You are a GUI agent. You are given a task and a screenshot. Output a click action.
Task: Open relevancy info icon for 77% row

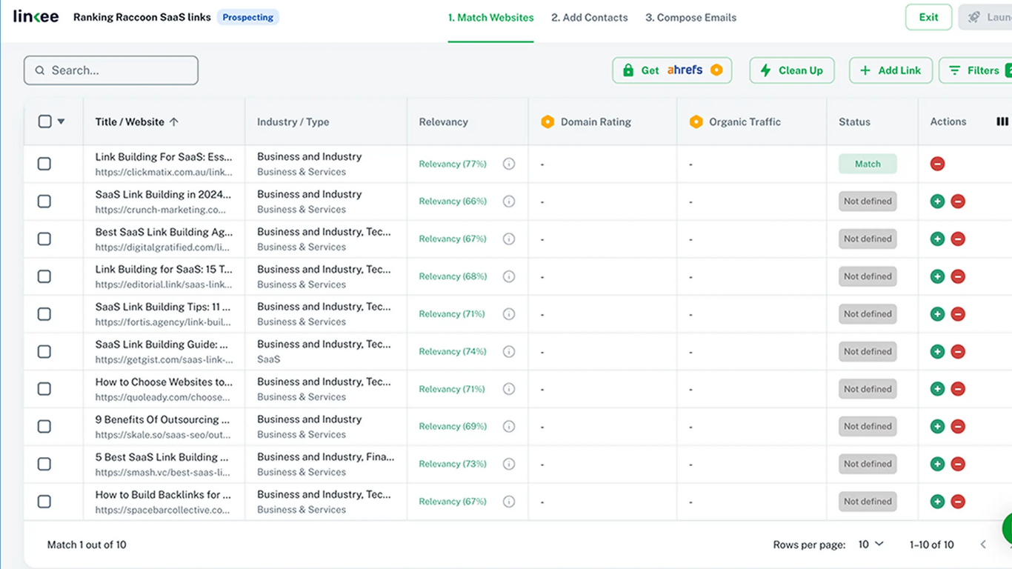coord(509,164)
